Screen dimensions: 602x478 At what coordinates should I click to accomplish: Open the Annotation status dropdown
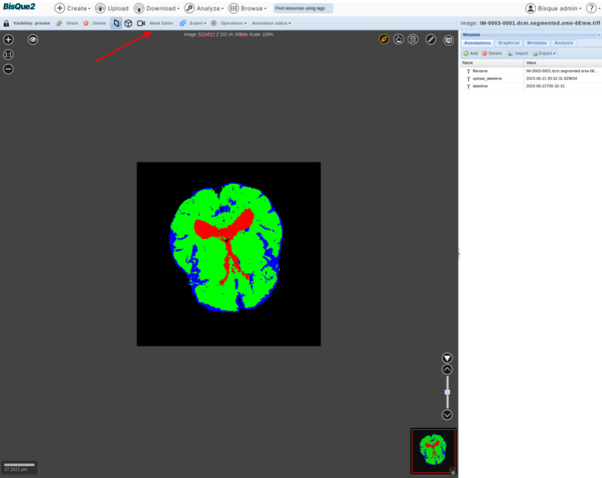(271, 23)
